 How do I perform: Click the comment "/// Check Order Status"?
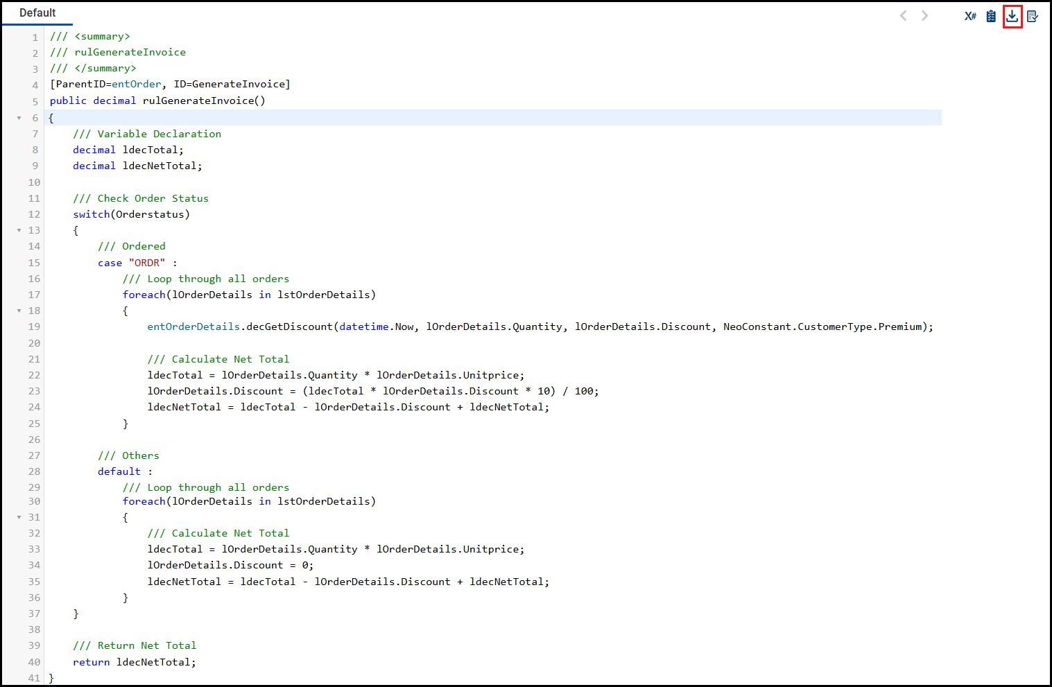[x=141, y=198]
